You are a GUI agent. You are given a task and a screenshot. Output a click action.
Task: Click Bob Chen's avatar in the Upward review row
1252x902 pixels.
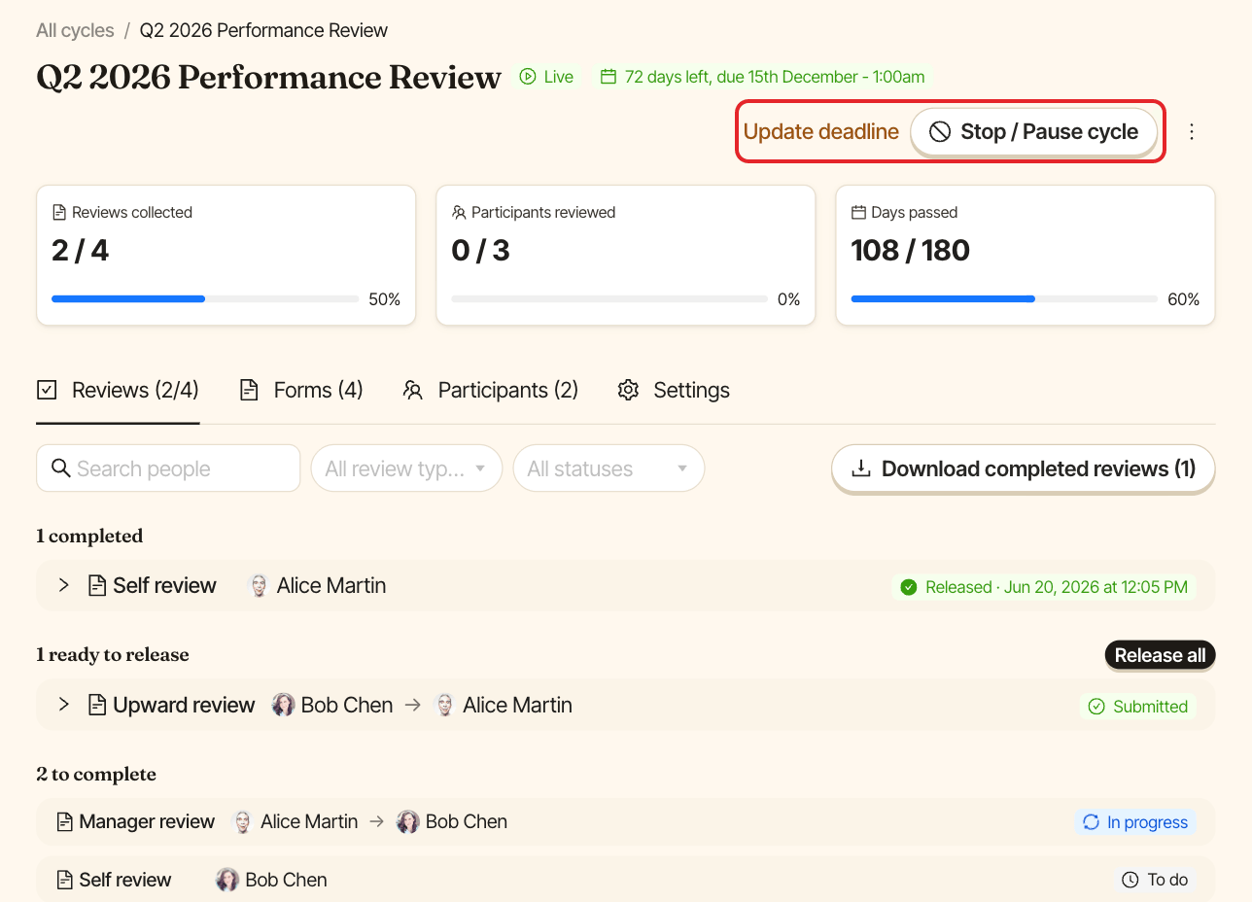pyautogui.click(x=283, y=706)
